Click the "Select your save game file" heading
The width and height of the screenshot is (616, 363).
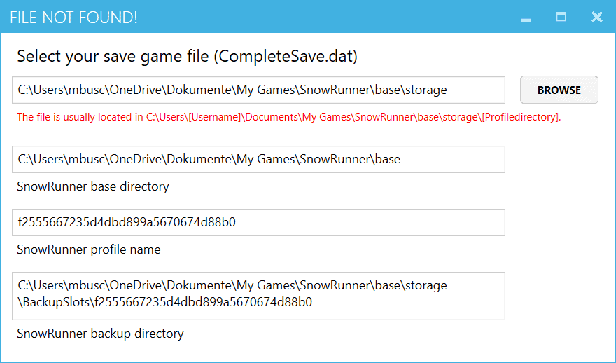pos(115,57)
